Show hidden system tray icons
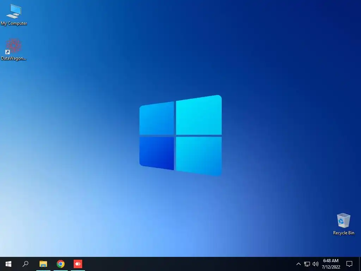 coord(298,264)
